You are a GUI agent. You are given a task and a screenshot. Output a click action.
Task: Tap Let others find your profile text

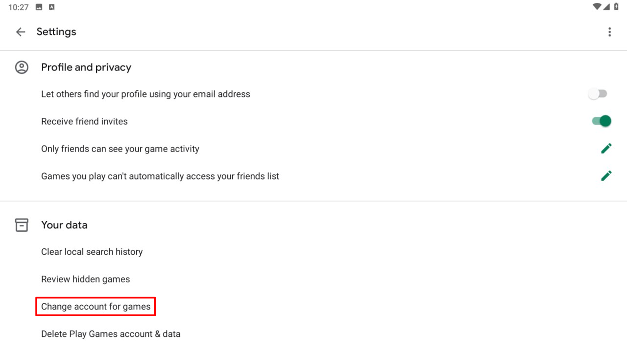145,94
